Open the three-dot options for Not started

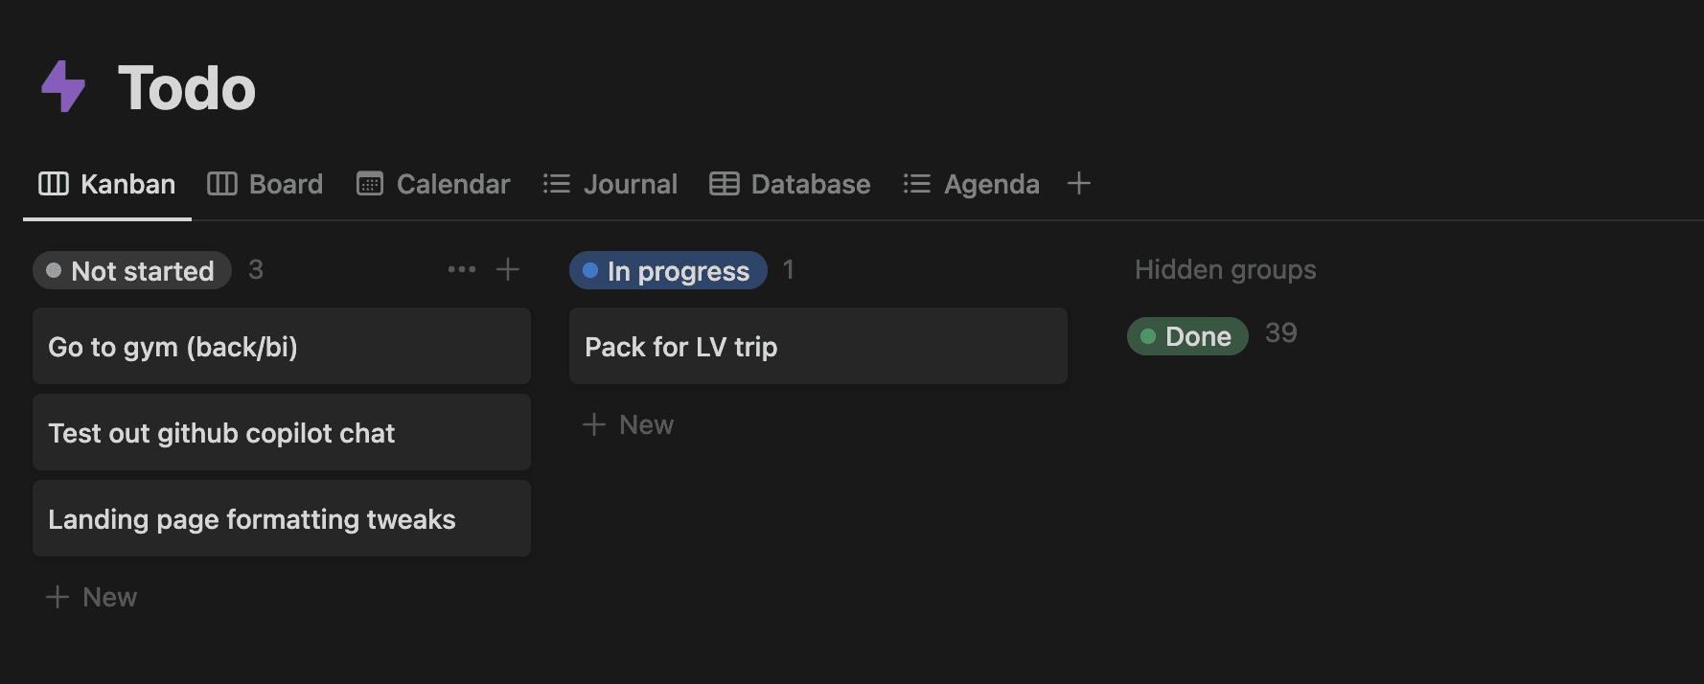coord(461,270)
